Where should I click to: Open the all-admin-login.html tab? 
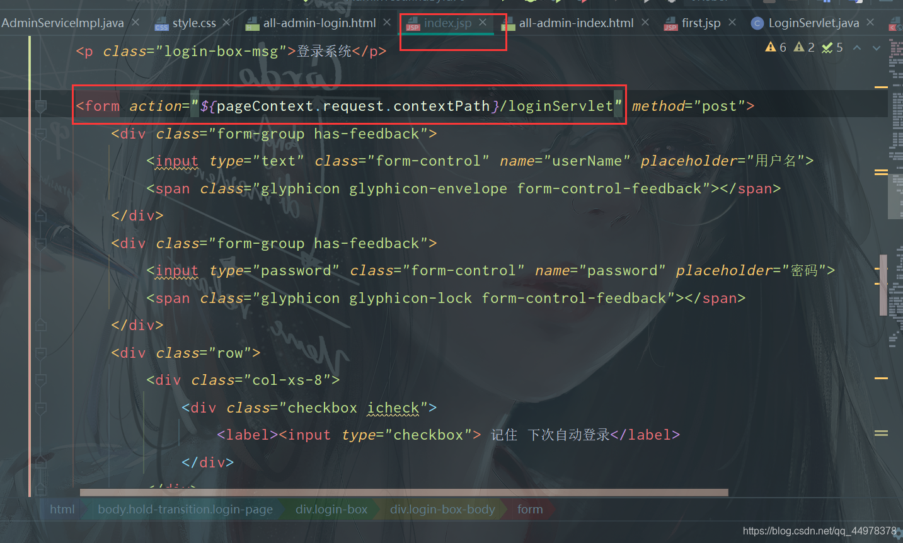click(x=319, y=23)
